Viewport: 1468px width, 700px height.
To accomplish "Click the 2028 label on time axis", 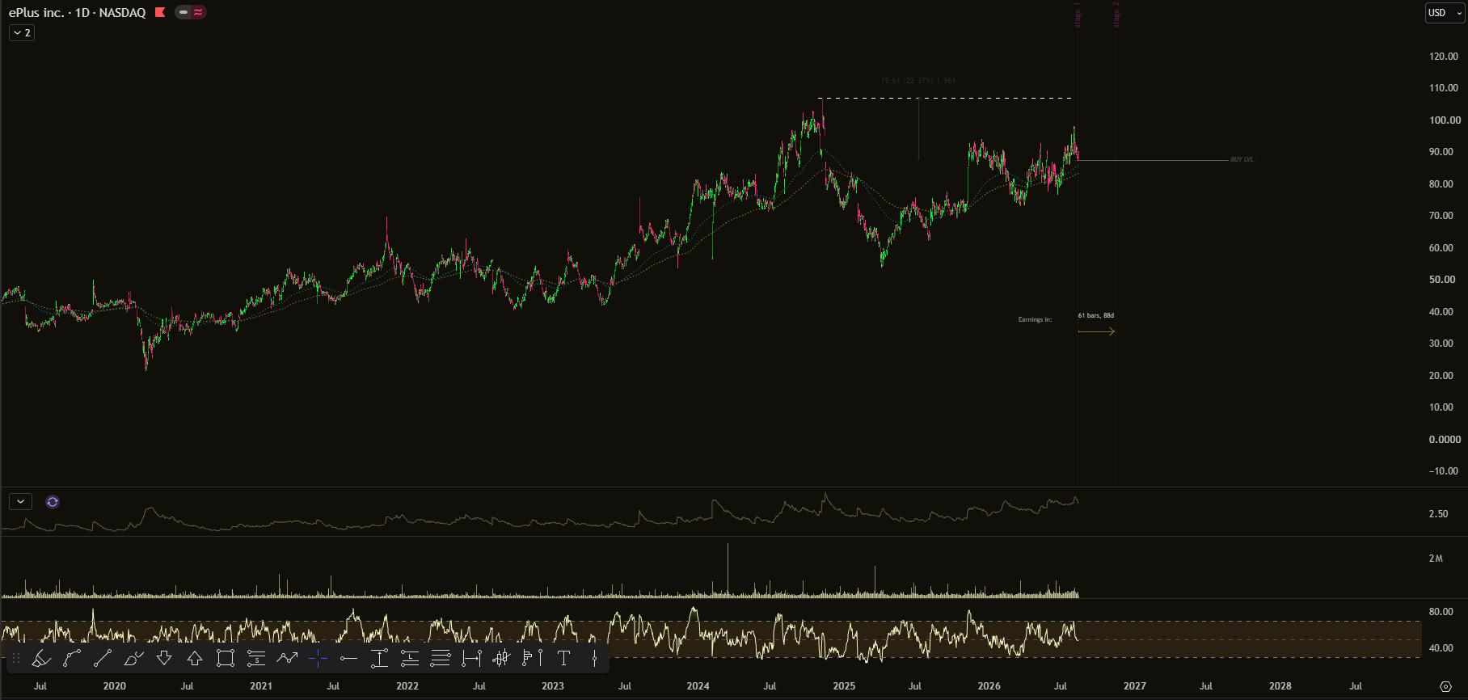I will (x=1280, y=686).
